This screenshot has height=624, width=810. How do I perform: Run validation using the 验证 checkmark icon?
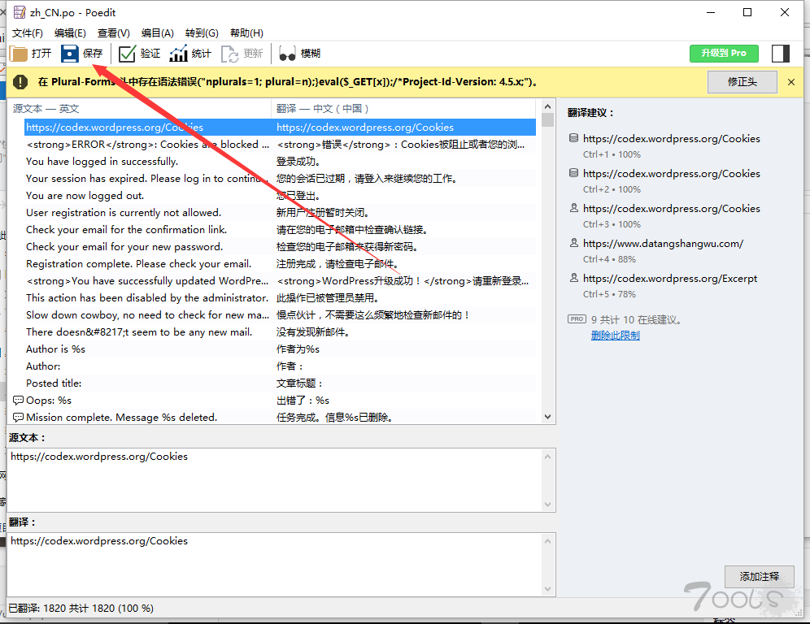pos(127,54)
